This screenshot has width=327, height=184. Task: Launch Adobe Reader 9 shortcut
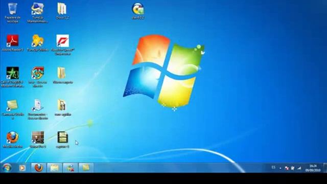tap(12, 43)
